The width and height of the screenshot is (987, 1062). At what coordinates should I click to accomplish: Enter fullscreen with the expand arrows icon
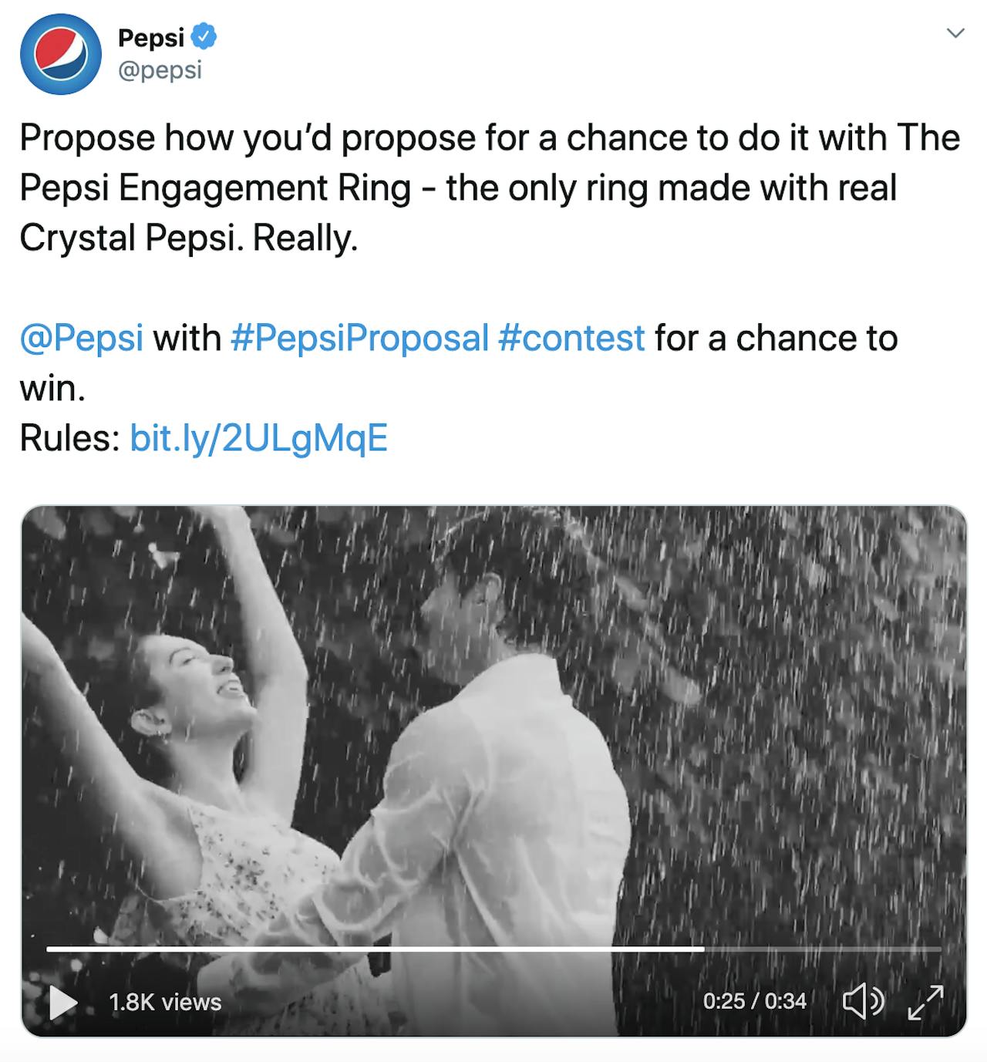(x=925, y=1001)
